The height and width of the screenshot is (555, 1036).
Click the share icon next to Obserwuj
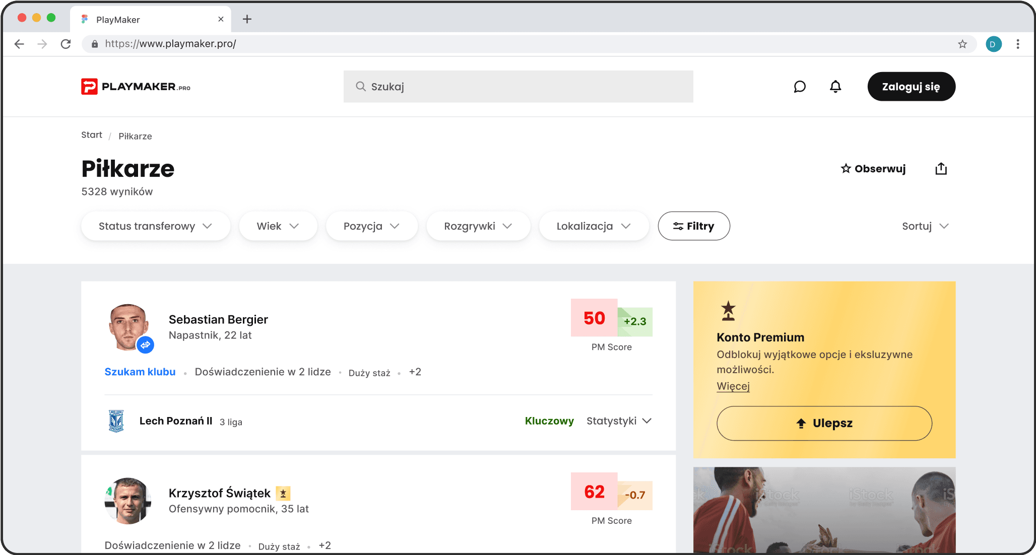(x=941, y=169)
